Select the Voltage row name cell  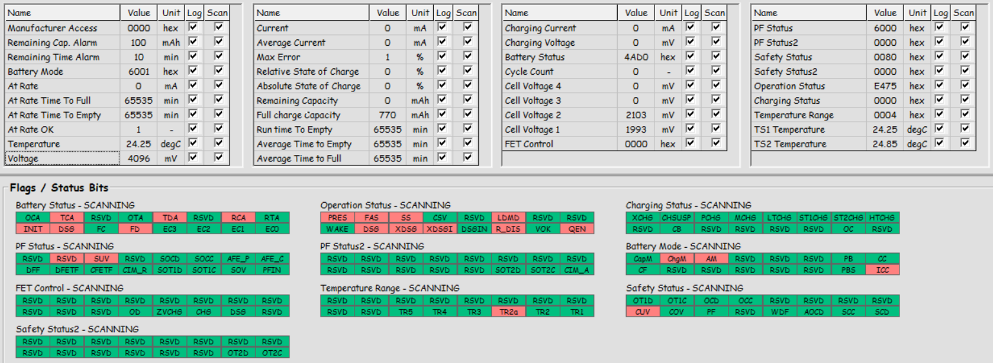click(x=63, y=158)
